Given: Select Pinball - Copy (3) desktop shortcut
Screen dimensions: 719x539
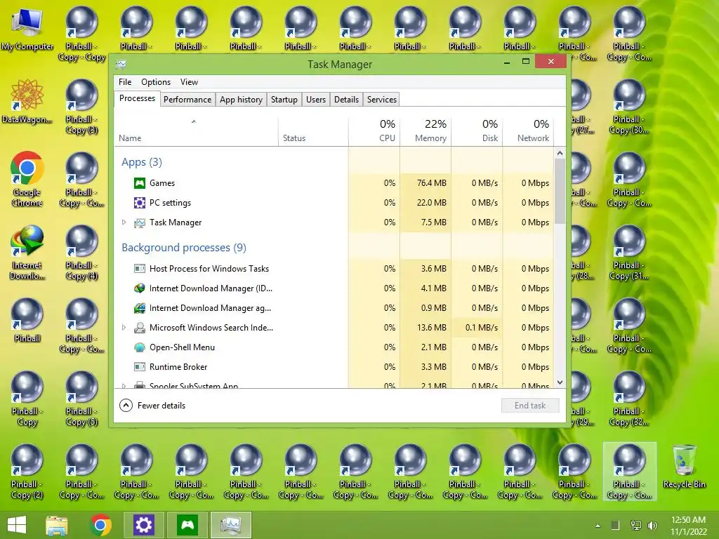Looking at the screenshot, I should 81,107.
